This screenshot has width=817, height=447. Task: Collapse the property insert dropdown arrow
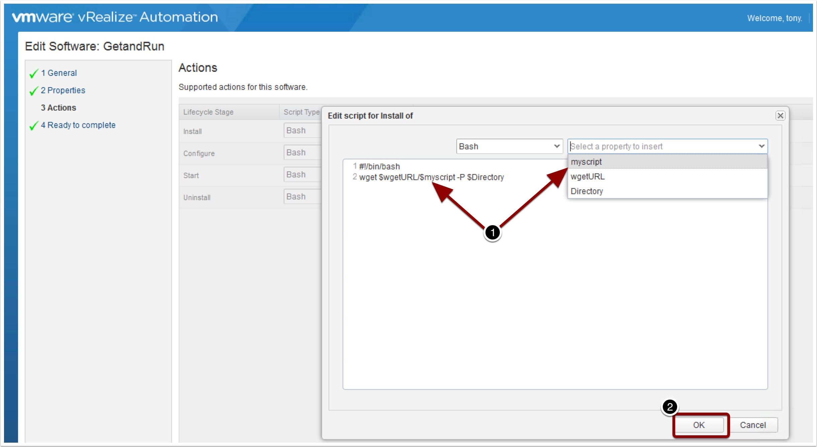tap(761, 146)
